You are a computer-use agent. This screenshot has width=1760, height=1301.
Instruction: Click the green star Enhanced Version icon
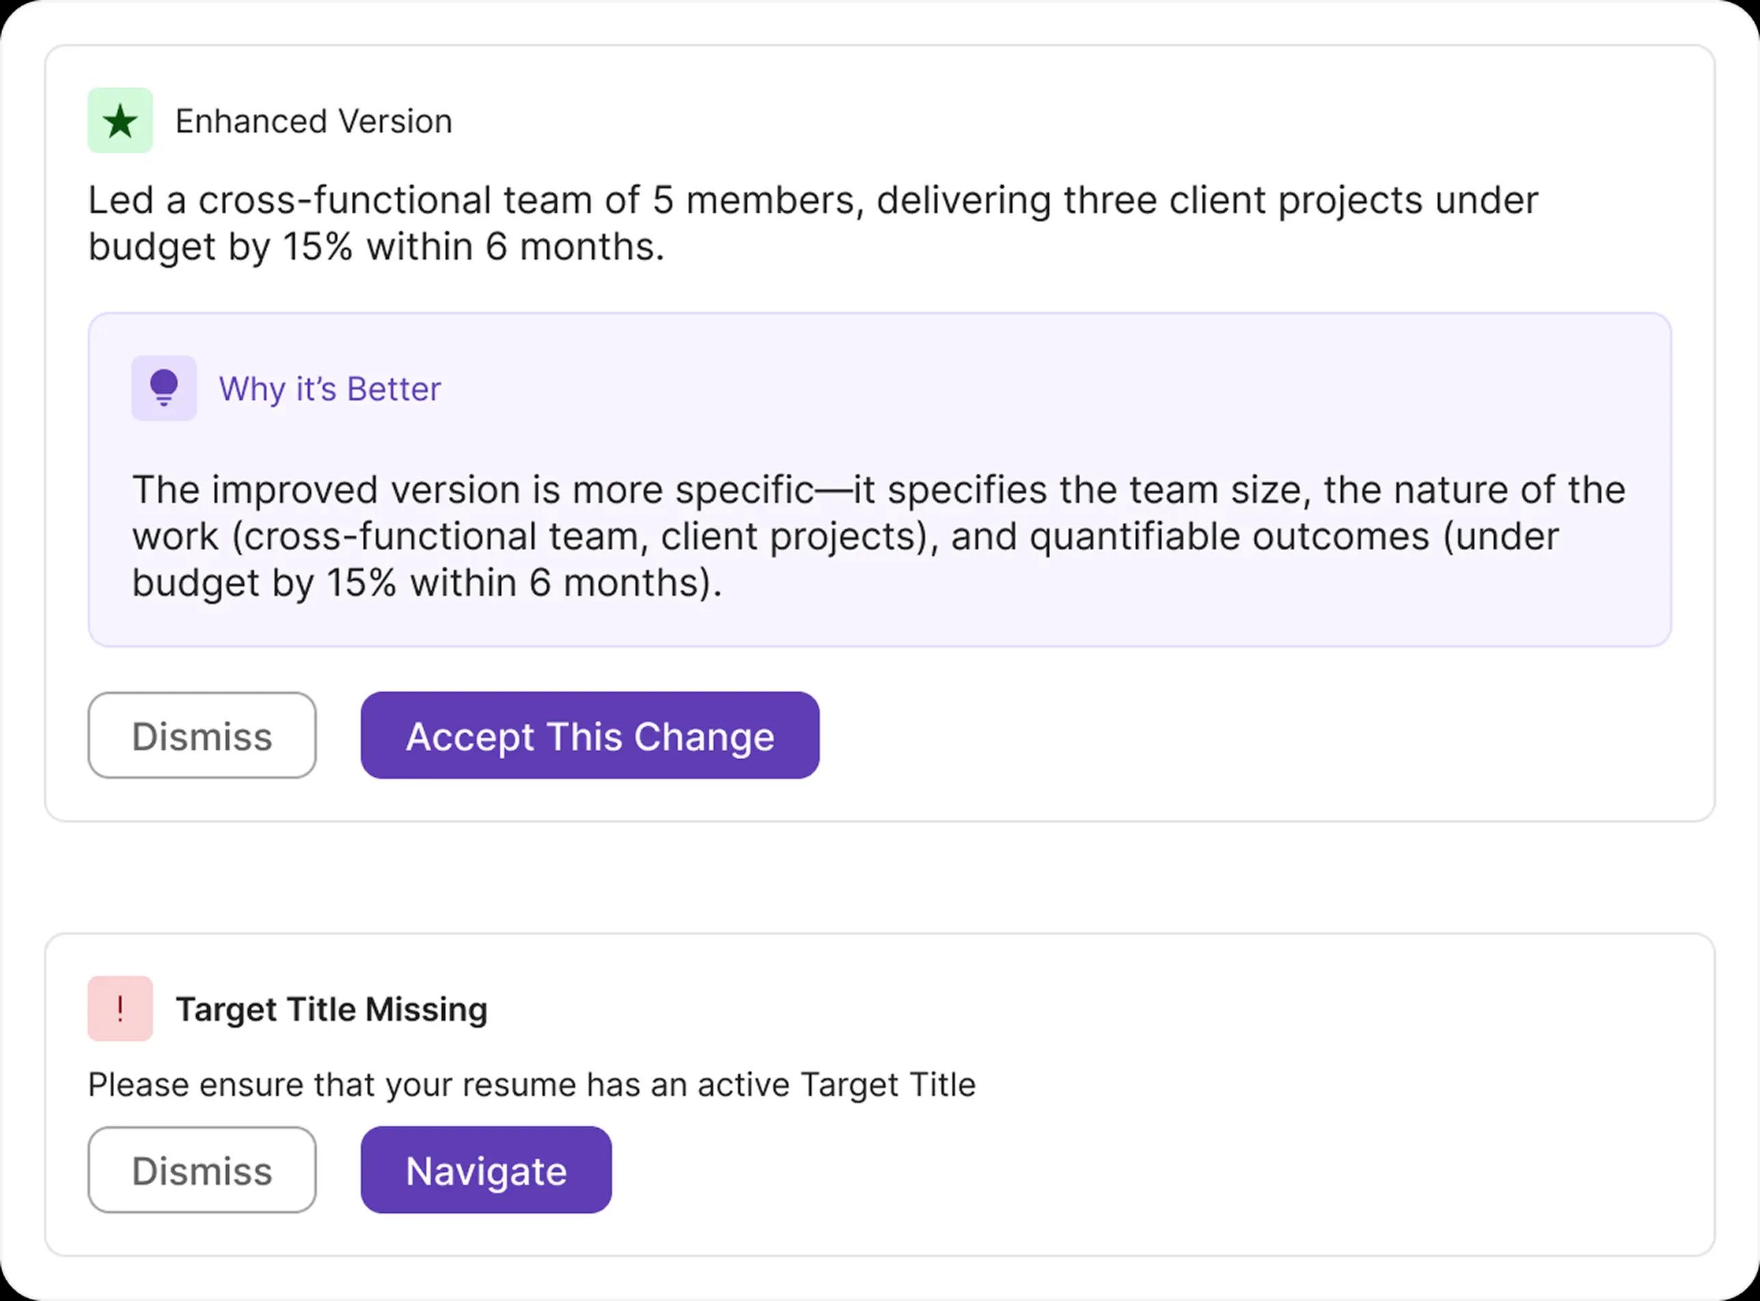[120, 120]
